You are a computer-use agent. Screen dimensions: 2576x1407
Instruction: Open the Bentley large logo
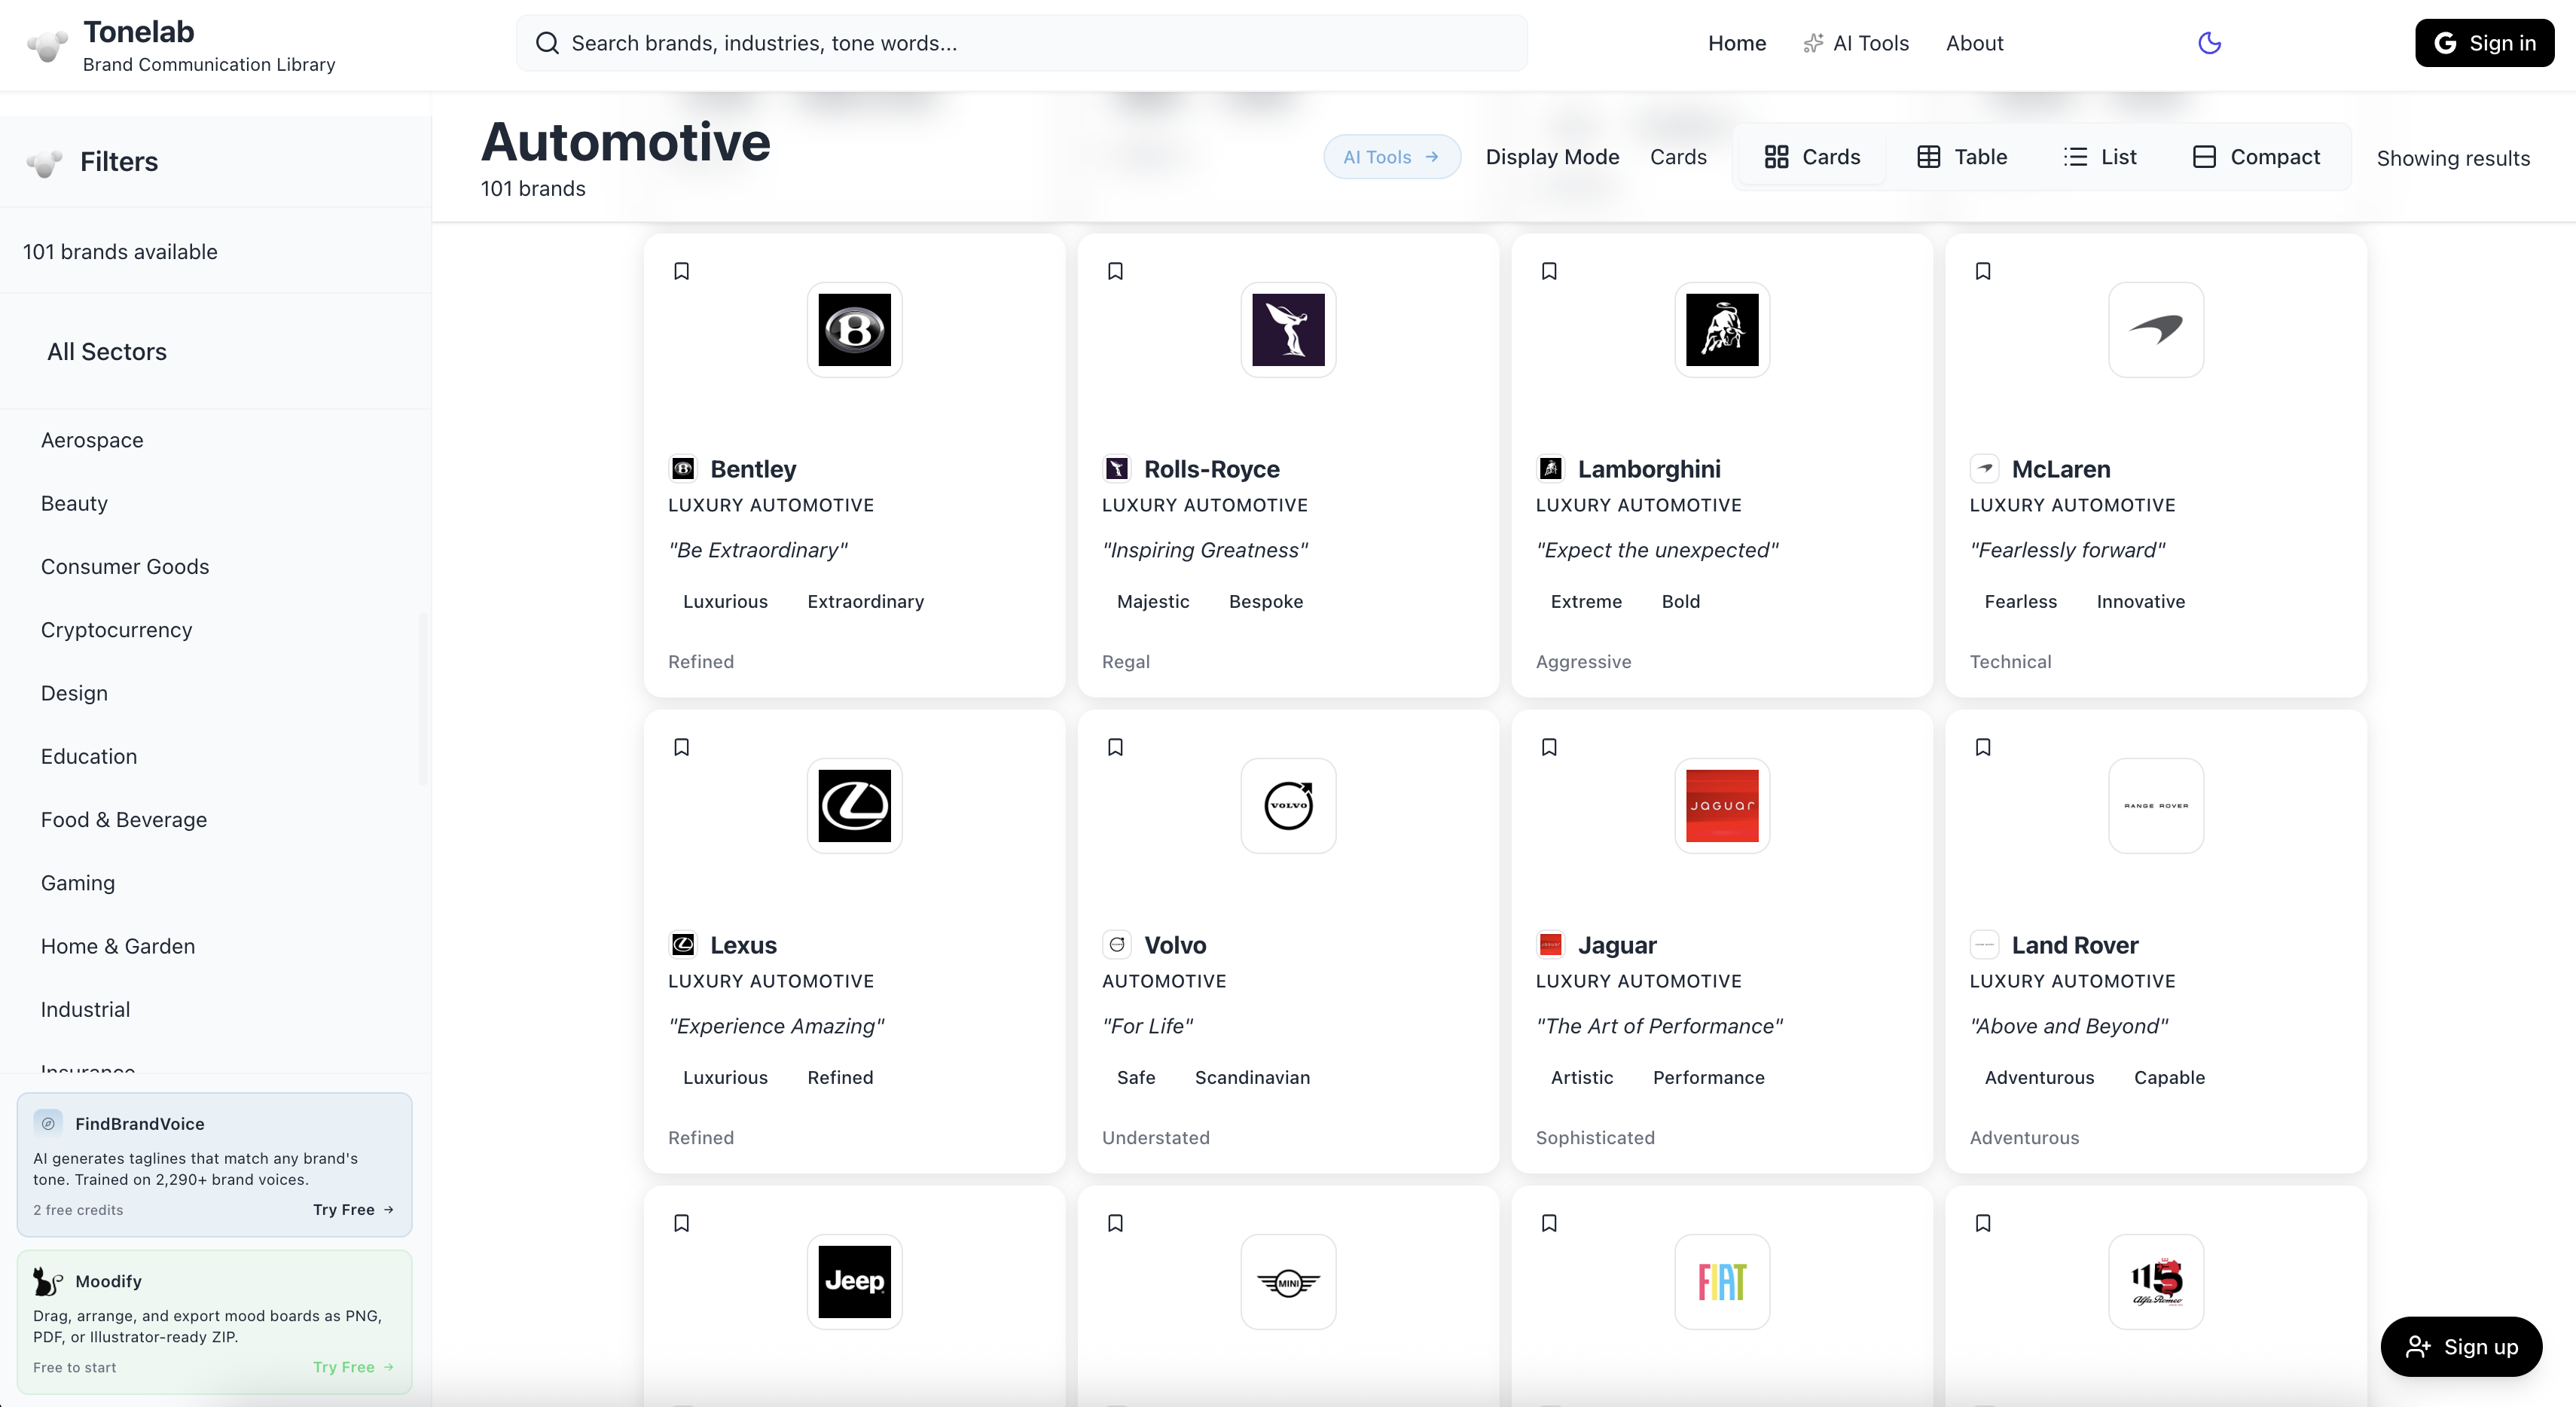click(x=855, y=330)
